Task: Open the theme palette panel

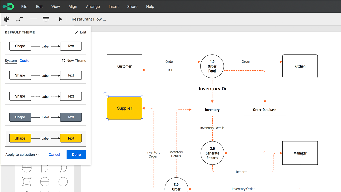Action: point(6,19)
